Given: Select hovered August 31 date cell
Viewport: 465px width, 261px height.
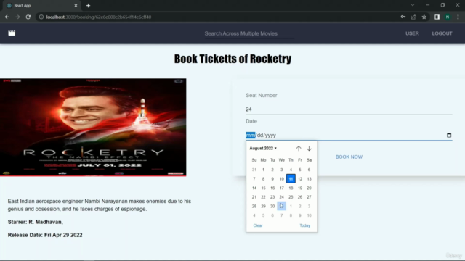Looking at the screenshot, I should tap(281, 206).
